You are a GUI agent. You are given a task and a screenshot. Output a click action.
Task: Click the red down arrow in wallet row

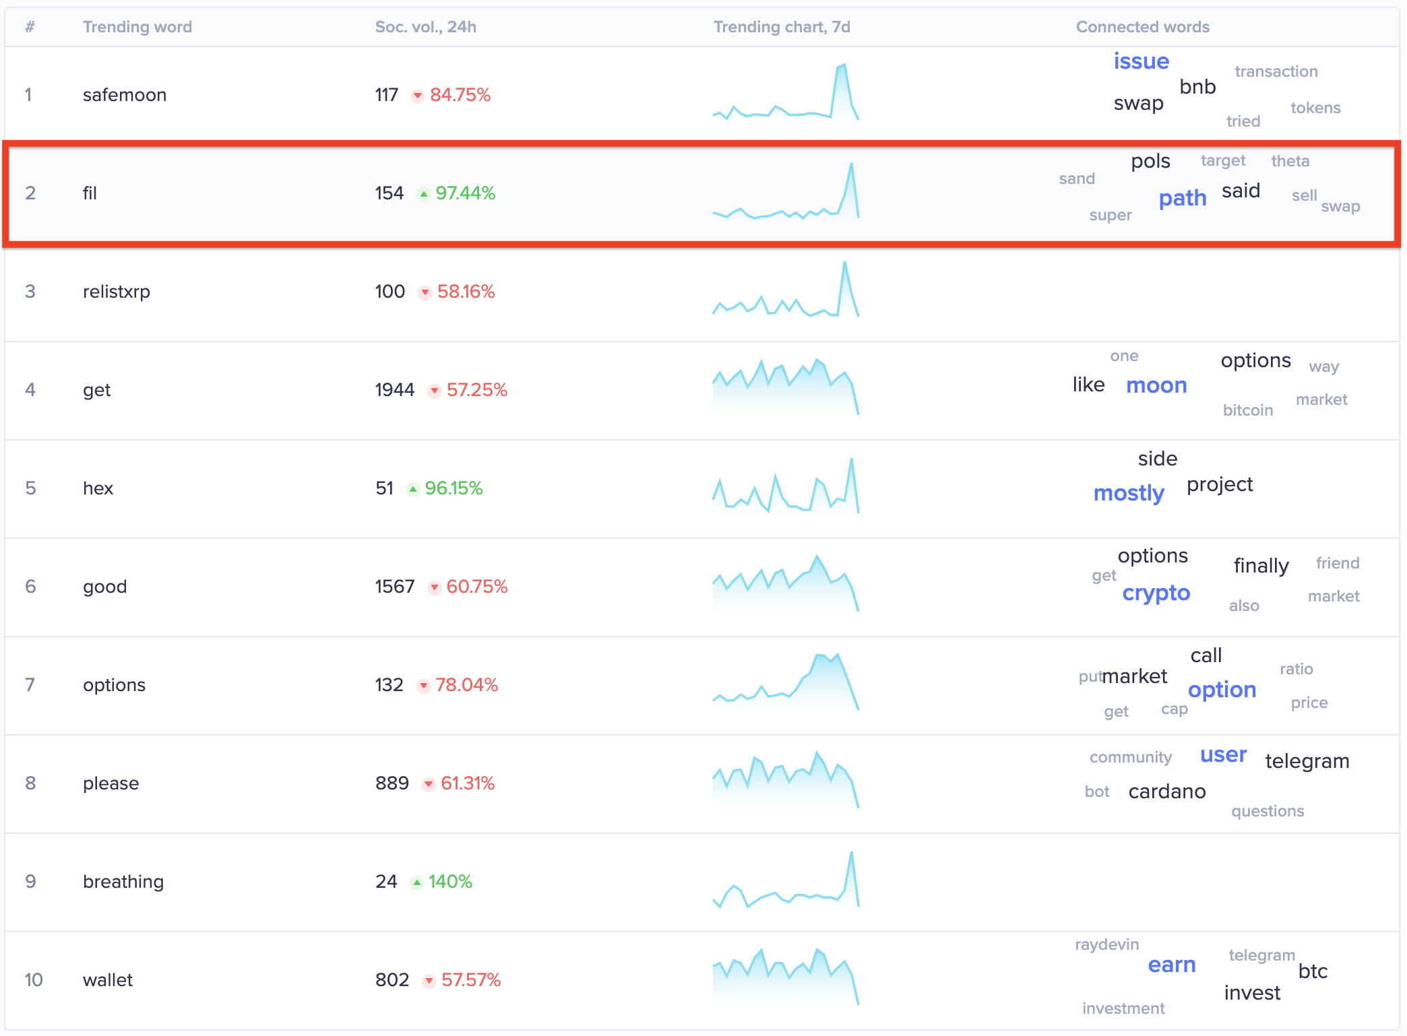tap(429, 981)
